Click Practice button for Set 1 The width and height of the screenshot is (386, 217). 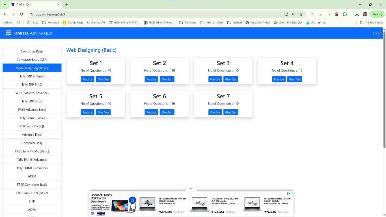(87, 79)
